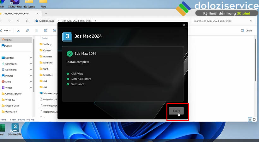259x142 pixels.
Task: Open a new File Explorer tab
Action: [46, 14]
